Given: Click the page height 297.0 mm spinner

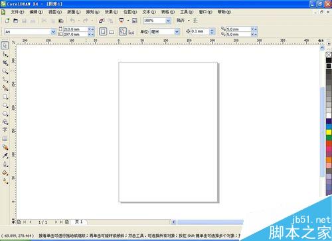Looking at the screenshot, I should 91,35.
